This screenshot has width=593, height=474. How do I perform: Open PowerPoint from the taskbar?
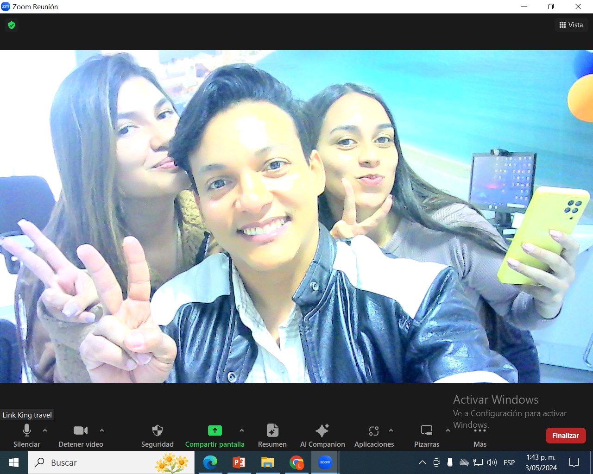pos(239,462)
